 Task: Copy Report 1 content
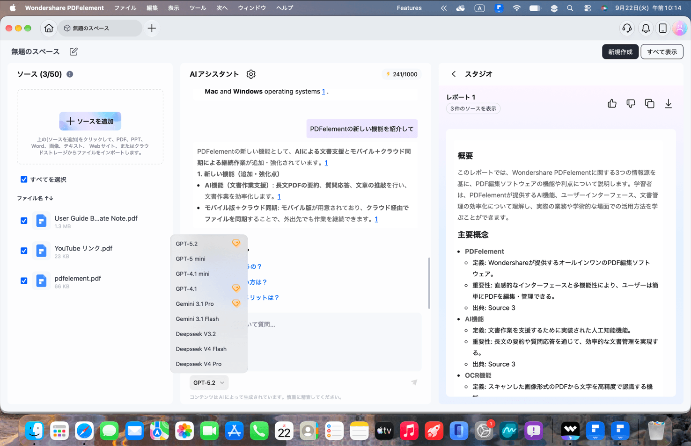(x=649, y=104)
